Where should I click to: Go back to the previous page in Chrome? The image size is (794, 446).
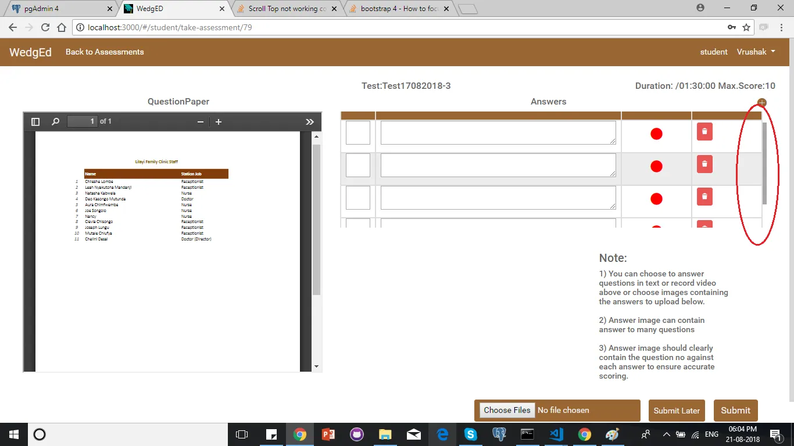click(x=13, y=27)
